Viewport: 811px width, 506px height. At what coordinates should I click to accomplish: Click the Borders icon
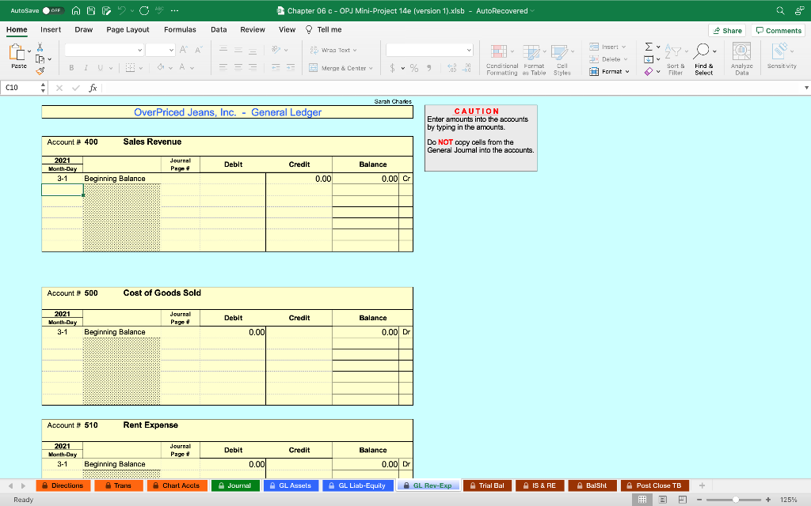click(x=131, y=68)
